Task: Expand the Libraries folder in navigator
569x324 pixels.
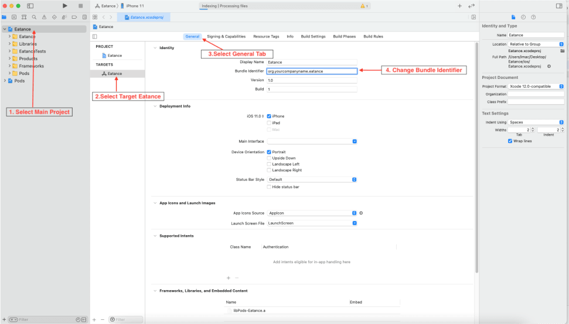Action: coord(10,44)
